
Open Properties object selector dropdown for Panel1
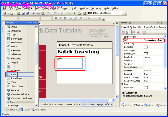tap(165, 27)
